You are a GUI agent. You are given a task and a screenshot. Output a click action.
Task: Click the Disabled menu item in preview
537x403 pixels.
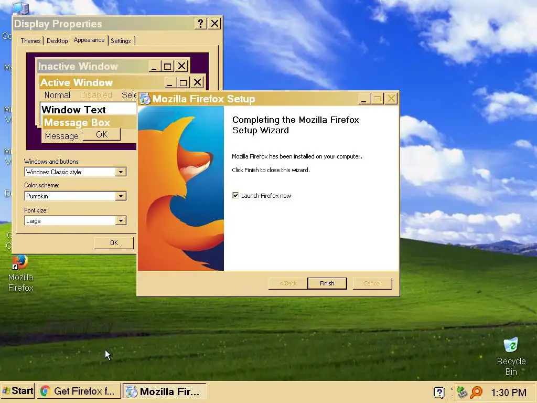[x=96, y=95]
